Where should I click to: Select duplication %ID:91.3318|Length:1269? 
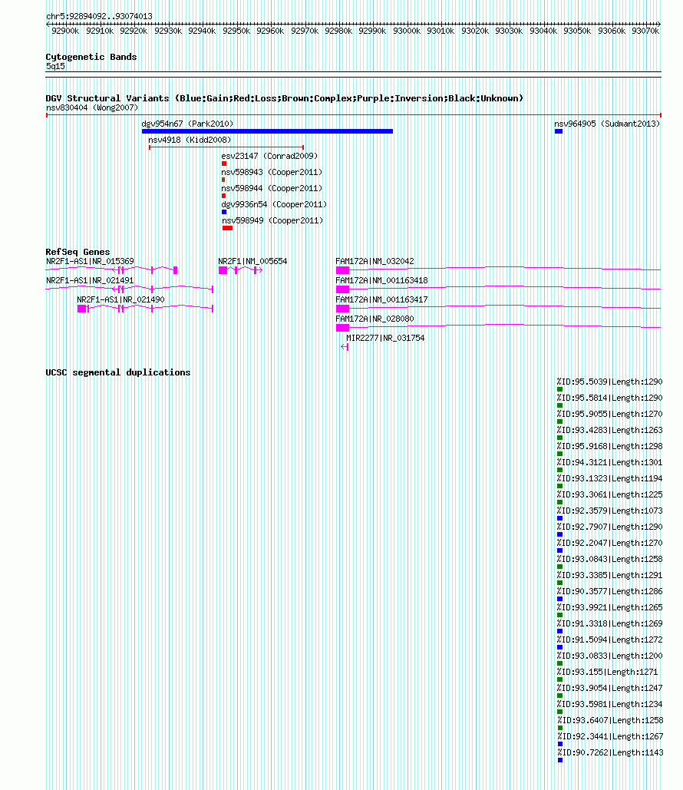(609, 623)
